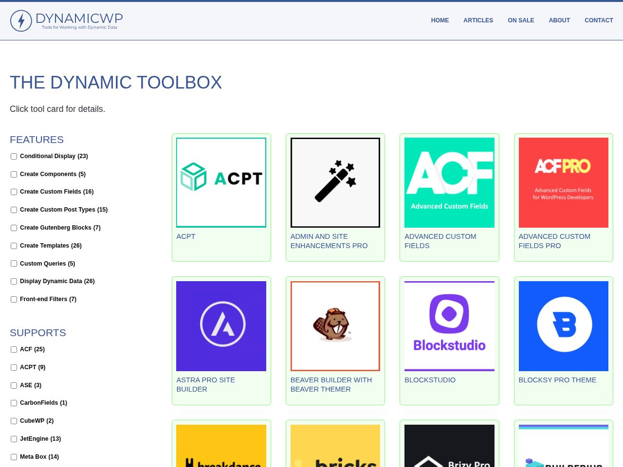Open Beaver Builder with Beaver Themer link

(331, 384)
